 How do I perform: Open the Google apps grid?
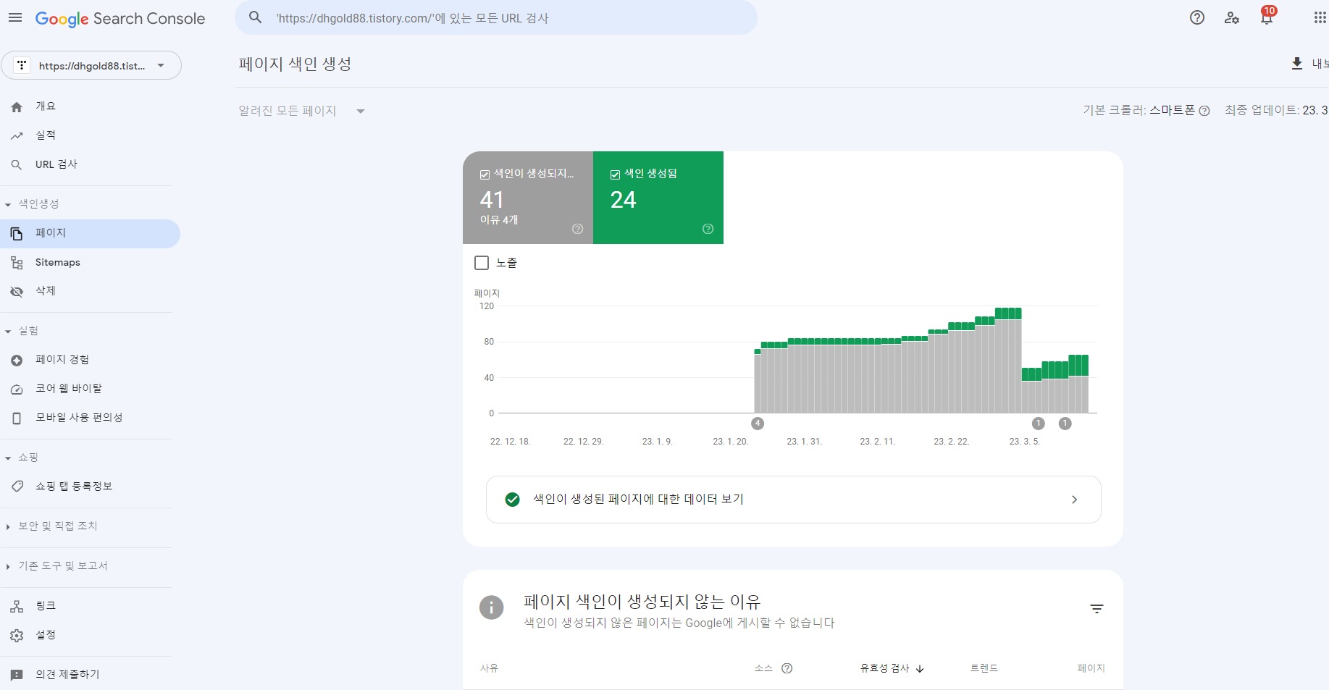[x=1320, y=18]
